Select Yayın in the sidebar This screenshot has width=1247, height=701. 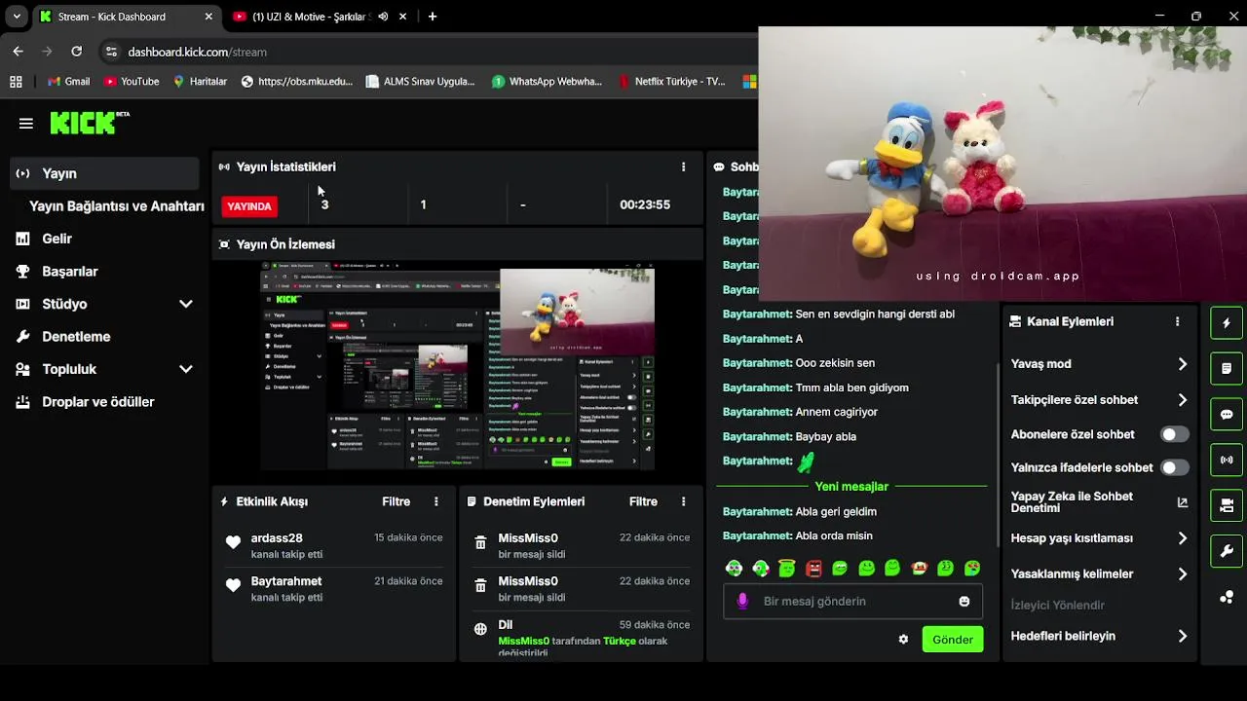[104, 173]
